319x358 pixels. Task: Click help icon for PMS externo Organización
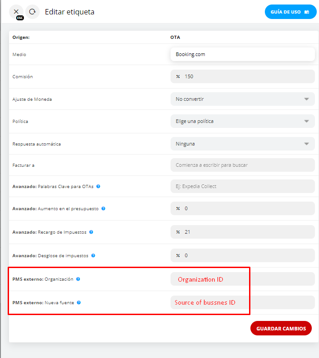click(78, 279)
